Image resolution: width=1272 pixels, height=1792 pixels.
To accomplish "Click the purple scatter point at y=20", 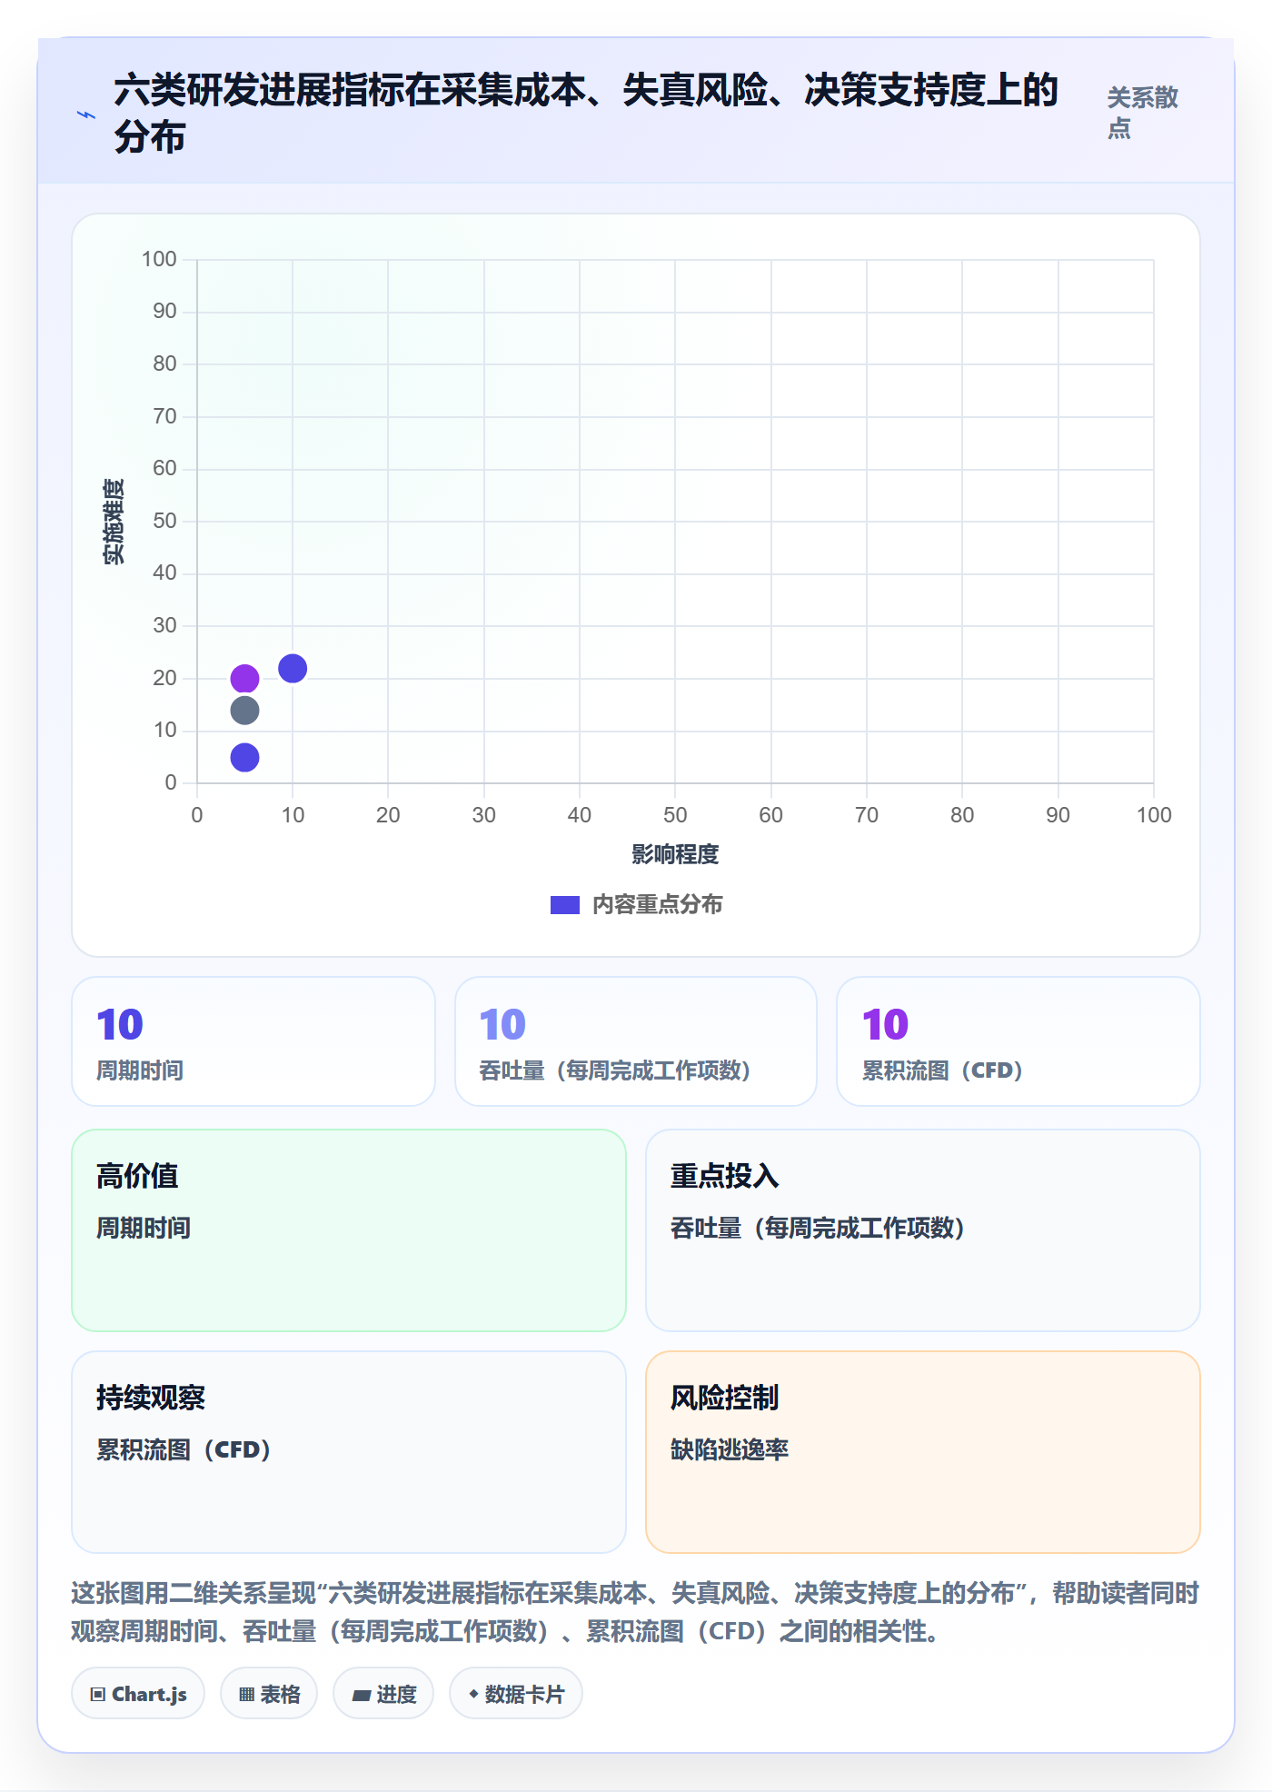I will coord(244,678).
